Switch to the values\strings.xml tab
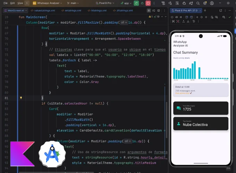 click(43, 10)
